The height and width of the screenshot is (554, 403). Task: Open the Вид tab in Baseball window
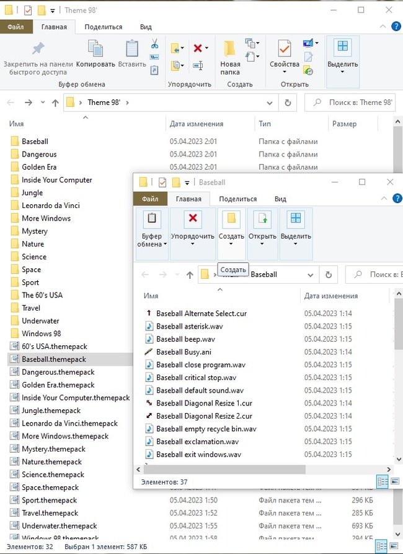280,199
